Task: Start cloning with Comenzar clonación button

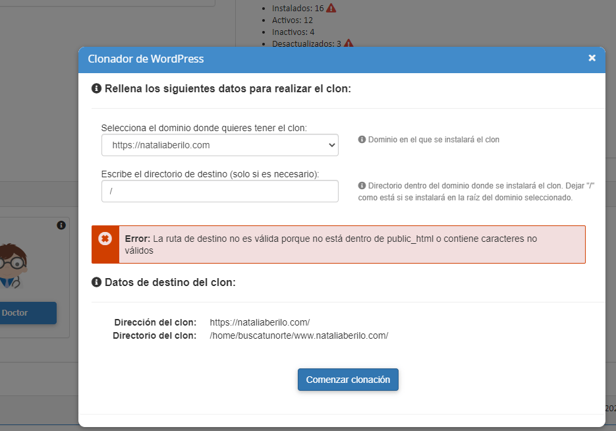Action: tap(348, 380)
